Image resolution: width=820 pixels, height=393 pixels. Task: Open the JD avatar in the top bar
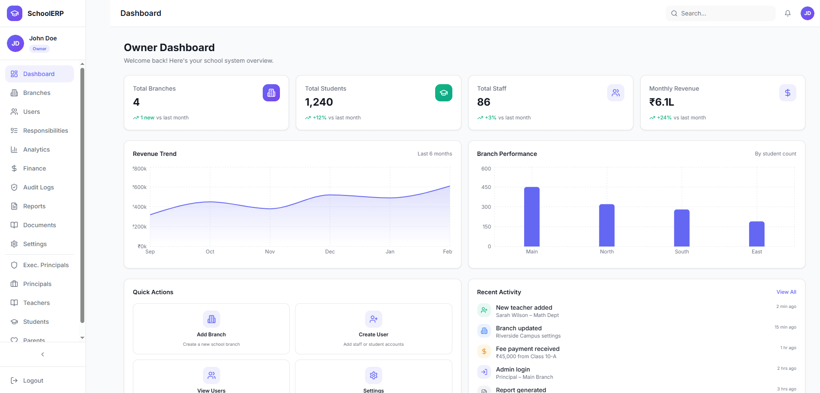pyautogui.click(x=808, y=13)
